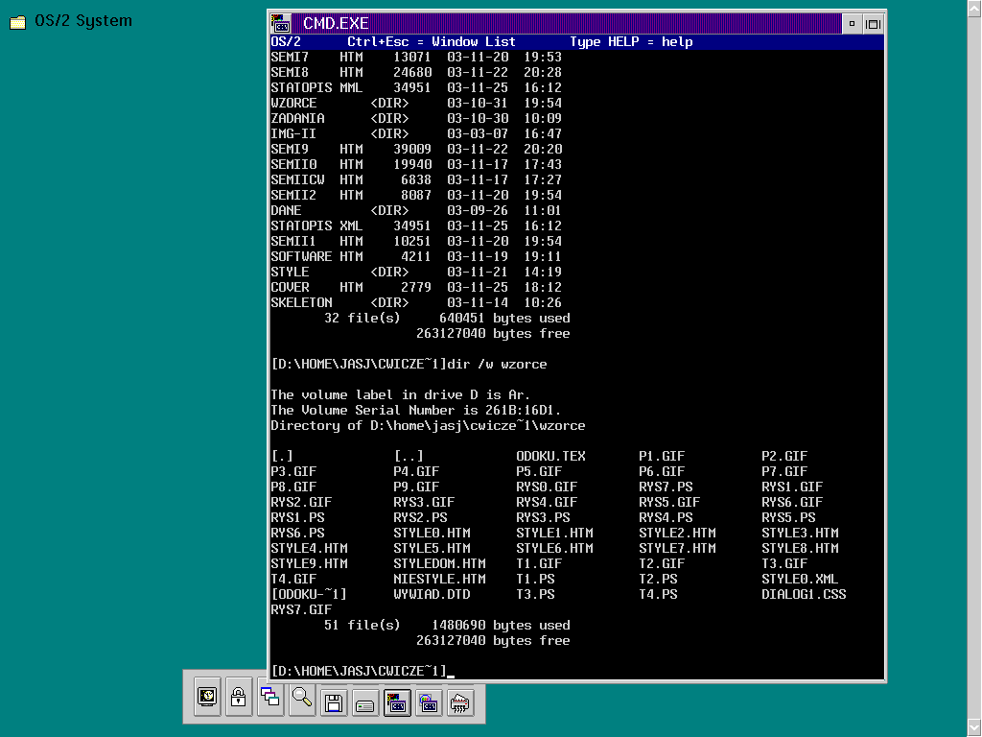Image resolution: width=982 pixels, height=737 pixels.
Task: Click the 'Ctrl+Esc = Window List' hint text
Action: point(432,42)
